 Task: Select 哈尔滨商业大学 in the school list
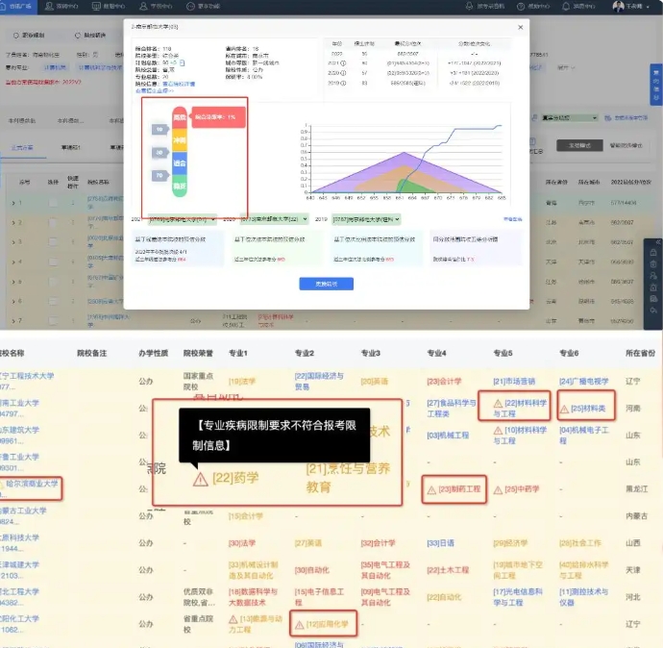click(x=31, y=484)
